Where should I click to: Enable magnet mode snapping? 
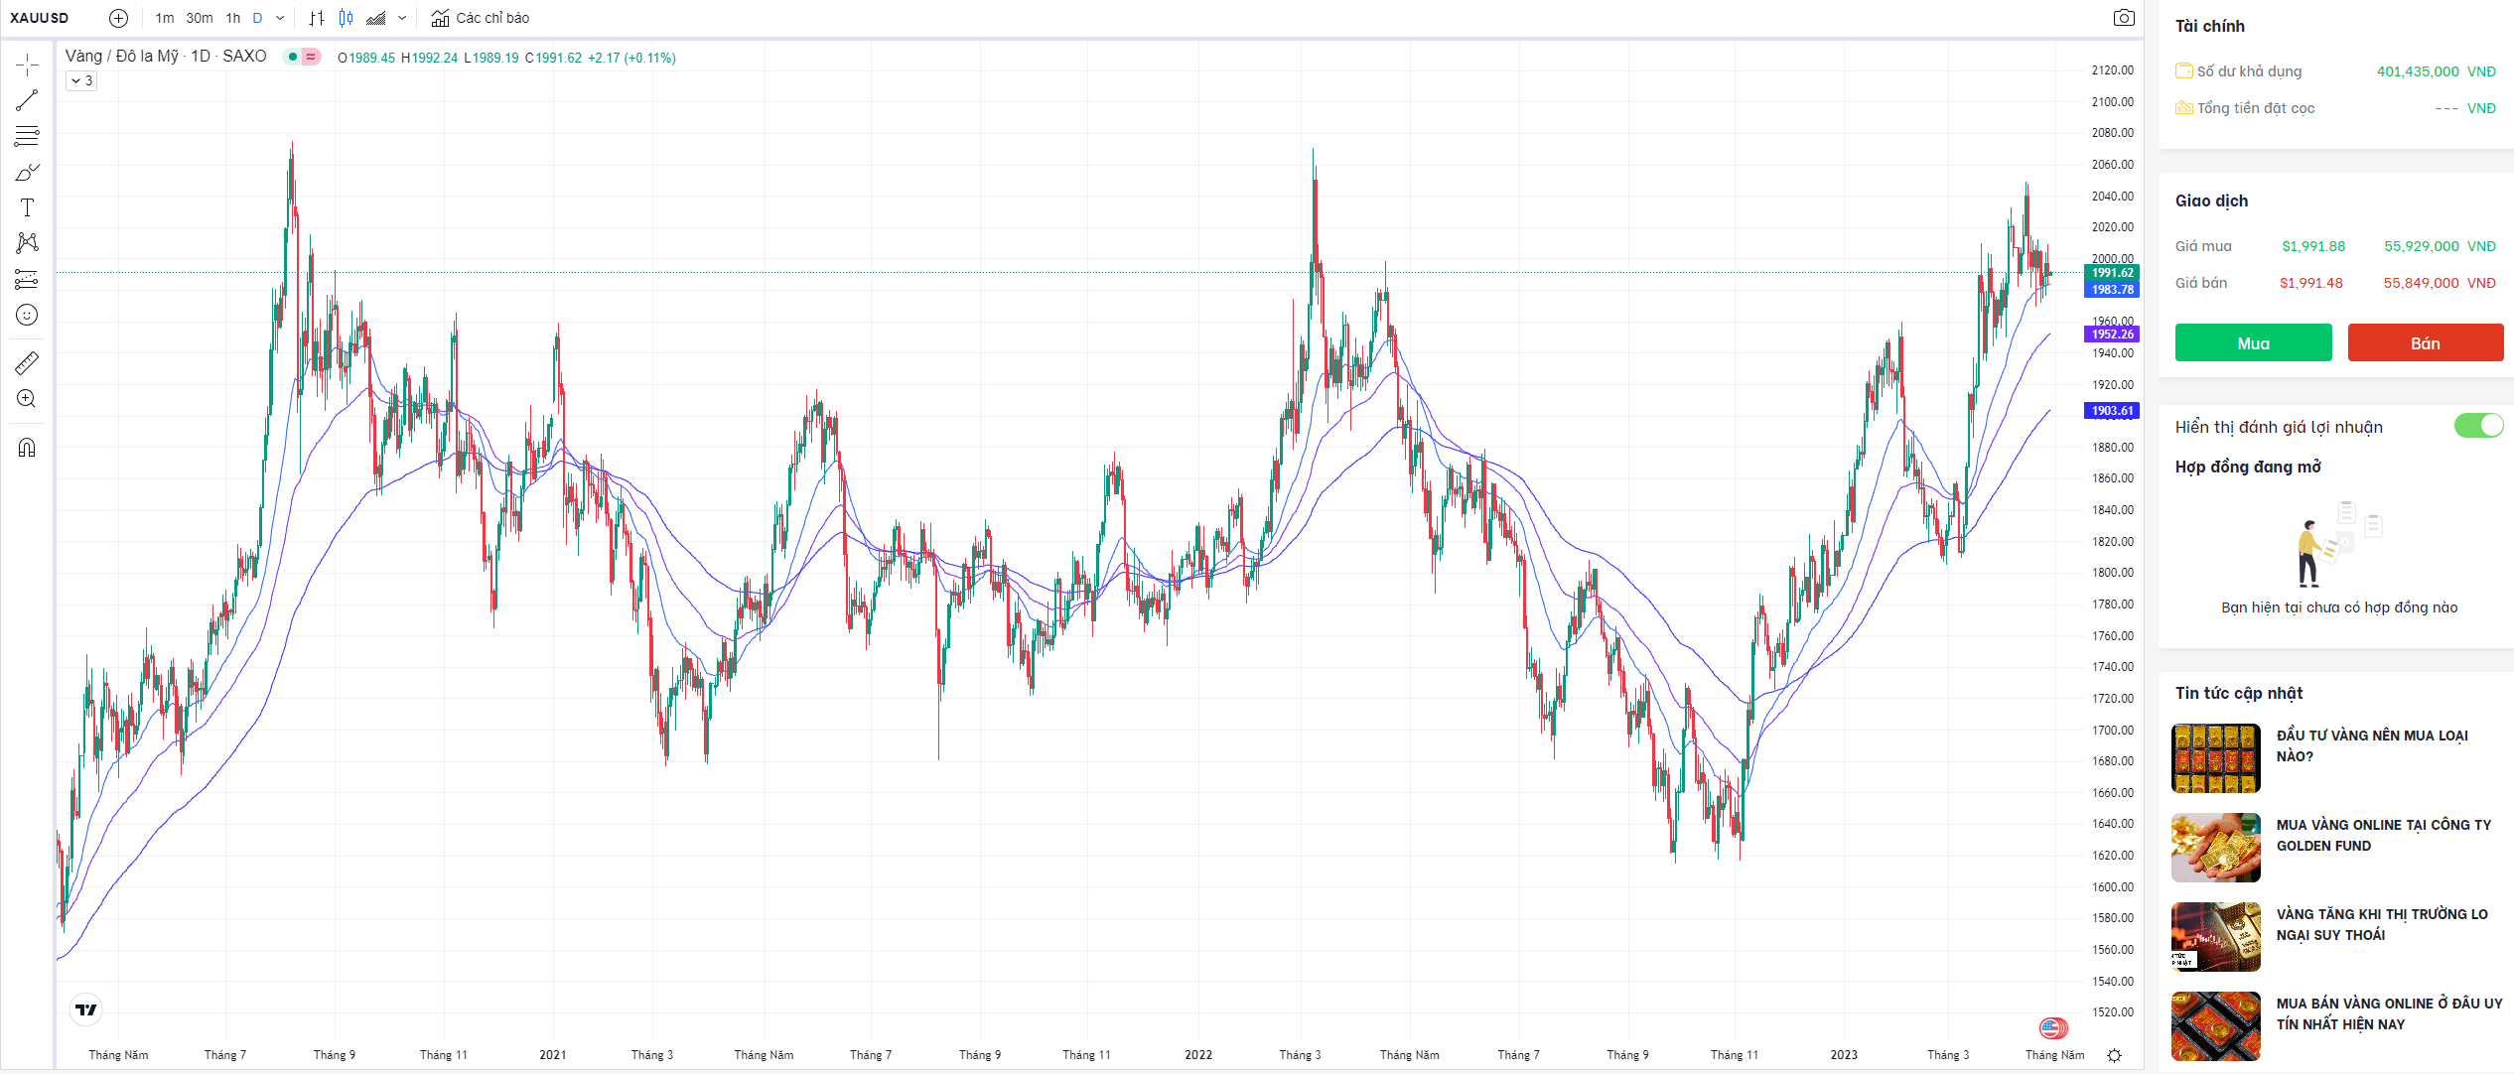click(x=27, y=448)
